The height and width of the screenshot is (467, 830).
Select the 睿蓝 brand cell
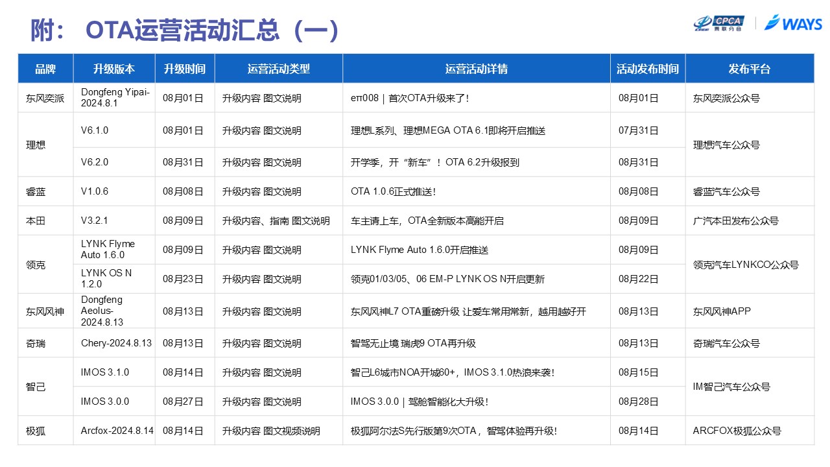pos(45,192)
